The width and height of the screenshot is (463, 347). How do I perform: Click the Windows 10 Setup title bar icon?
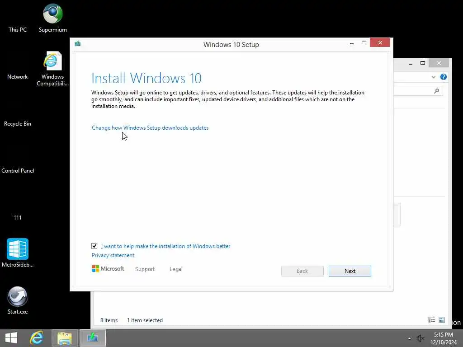click(x=78, y=44)
